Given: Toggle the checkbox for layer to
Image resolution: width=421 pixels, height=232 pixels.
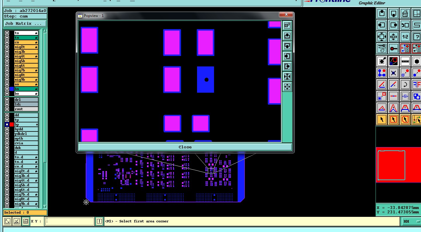Looking at the screenshot, I should pyautogui.click(x=7, y=33).
